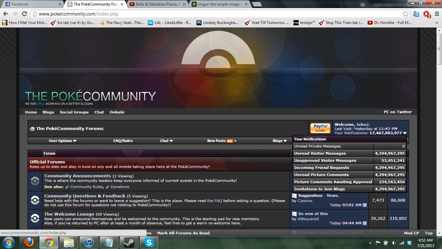Open Chat in the top site menu
Image resolution: width=442 pixels, height=249 pixels.
99,112
